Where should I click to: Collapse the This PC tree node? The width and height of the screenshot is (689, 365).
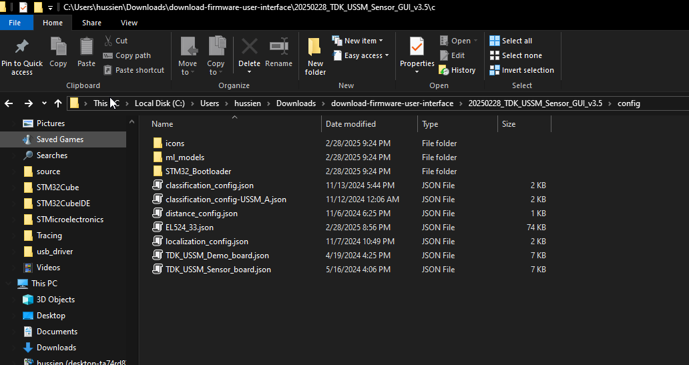(8, 284)
